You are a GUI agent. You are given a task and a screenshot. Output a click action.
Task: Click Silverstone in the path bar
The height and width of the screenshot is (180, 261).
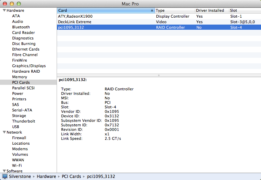[x=20, y=176]
